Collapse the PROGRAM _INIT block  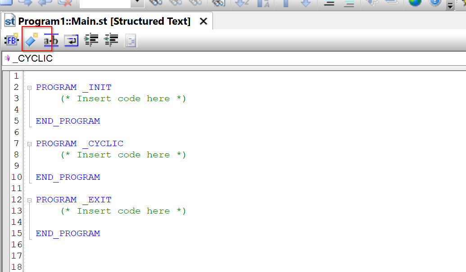click(29, 88)
